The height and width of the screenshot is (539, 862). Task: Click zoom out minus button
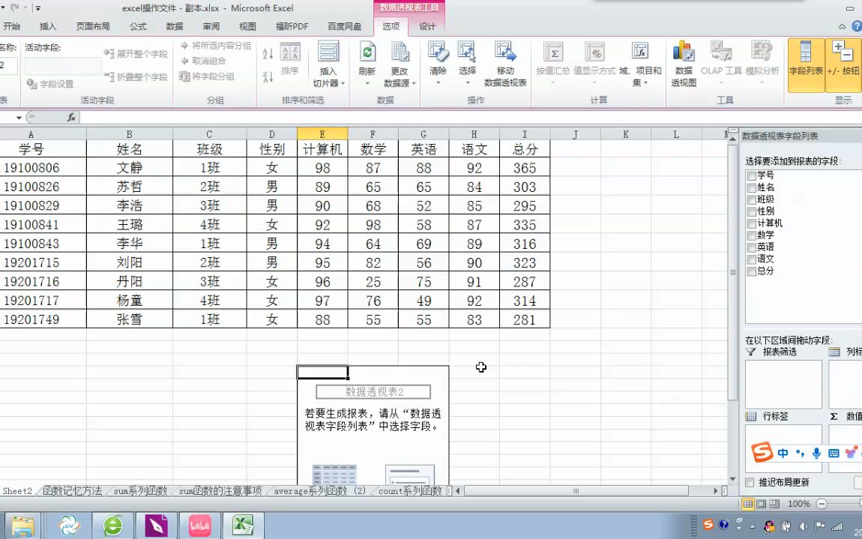(x=822, y=503)
